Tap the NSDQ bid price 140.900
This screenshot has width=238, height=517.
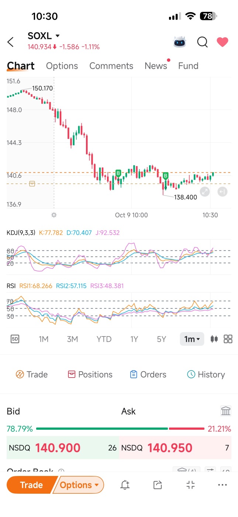[x=63, y=448]
